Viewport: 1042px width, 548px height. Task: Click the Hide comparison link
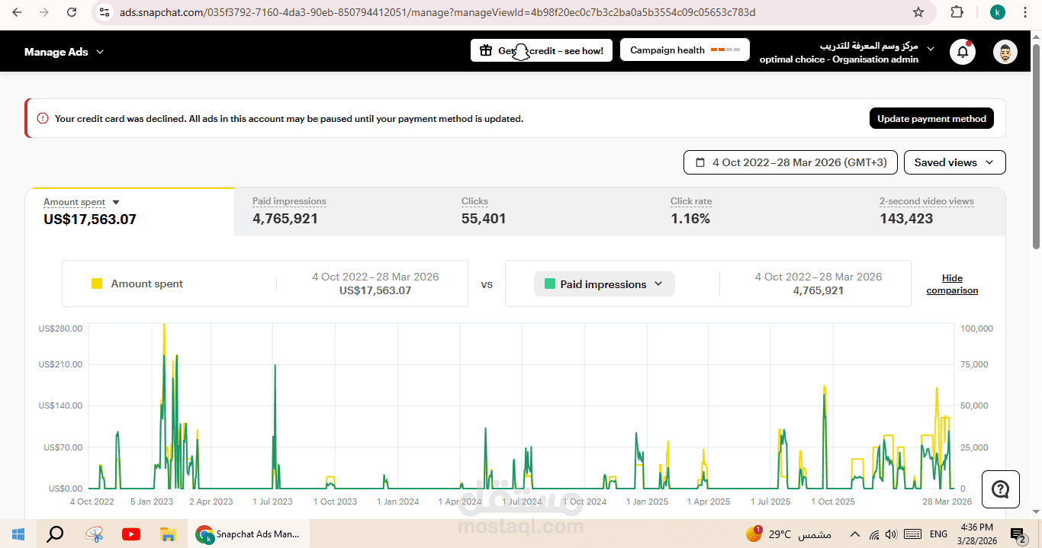tap(952, 284)
